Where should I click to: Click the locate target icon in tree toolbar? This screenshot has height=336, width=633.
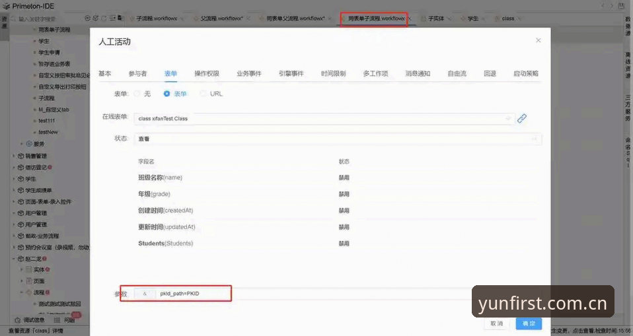pyautogui.click(x=88, y=18)
